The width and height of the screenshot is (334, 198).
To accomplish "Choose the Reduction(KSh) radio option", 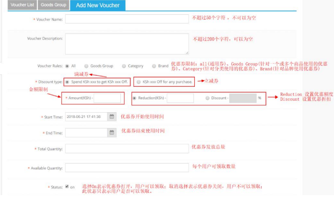I will [134, 98].
